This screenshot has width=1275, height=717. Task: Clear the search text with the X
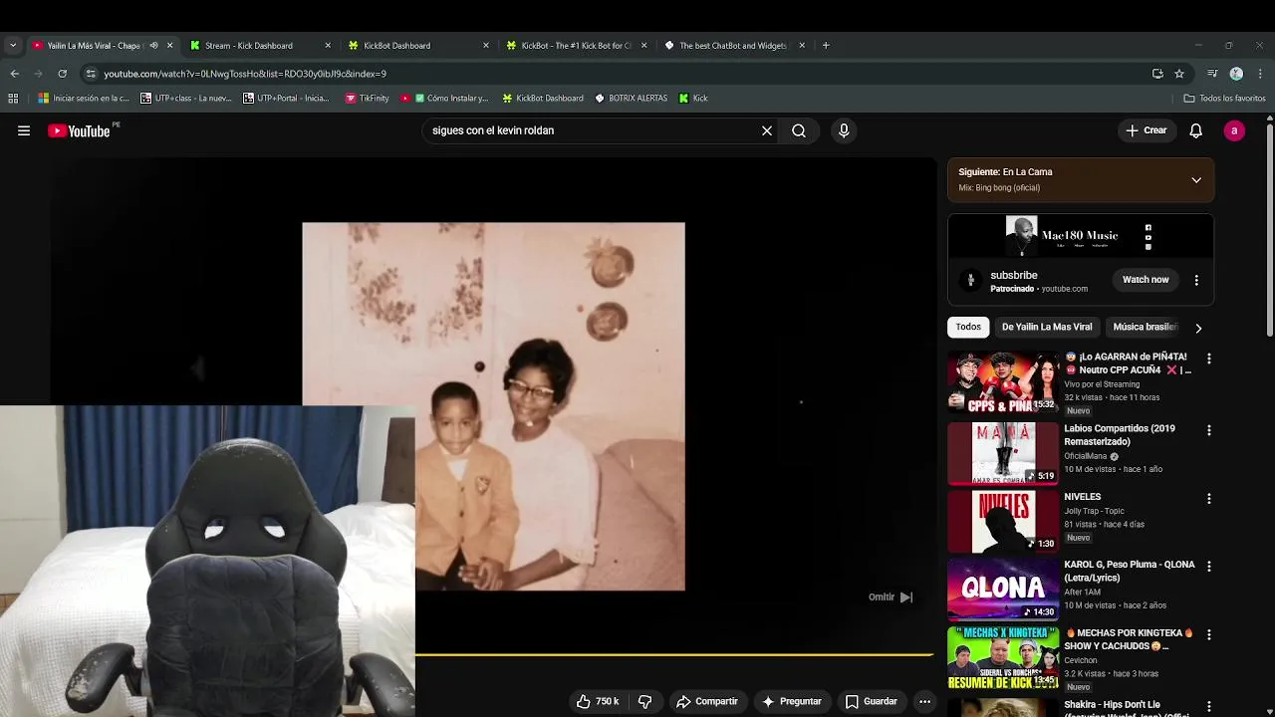tap(767, 130)
